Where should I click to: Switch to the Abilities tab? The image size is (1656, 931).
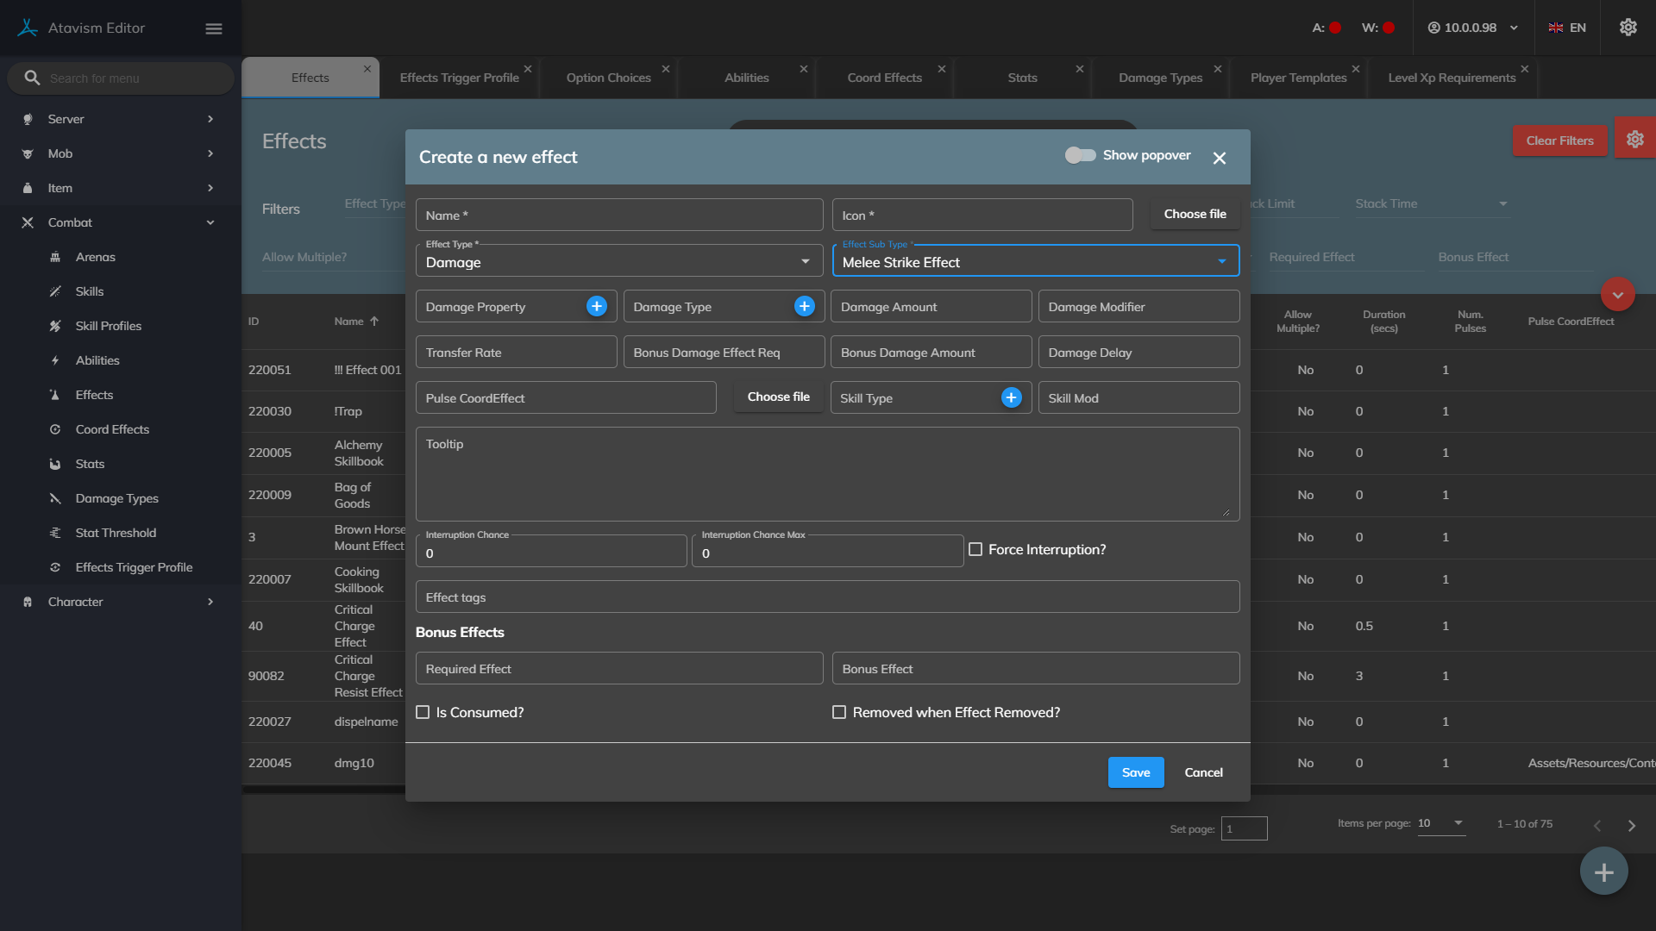pos(746,78)
